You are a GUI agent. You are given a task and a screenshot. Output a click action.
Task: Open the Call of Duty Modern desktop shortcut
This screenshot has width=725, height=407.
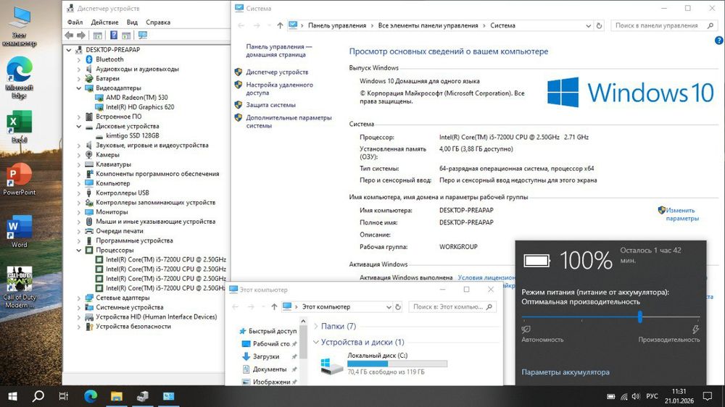[x=20, y=288]
